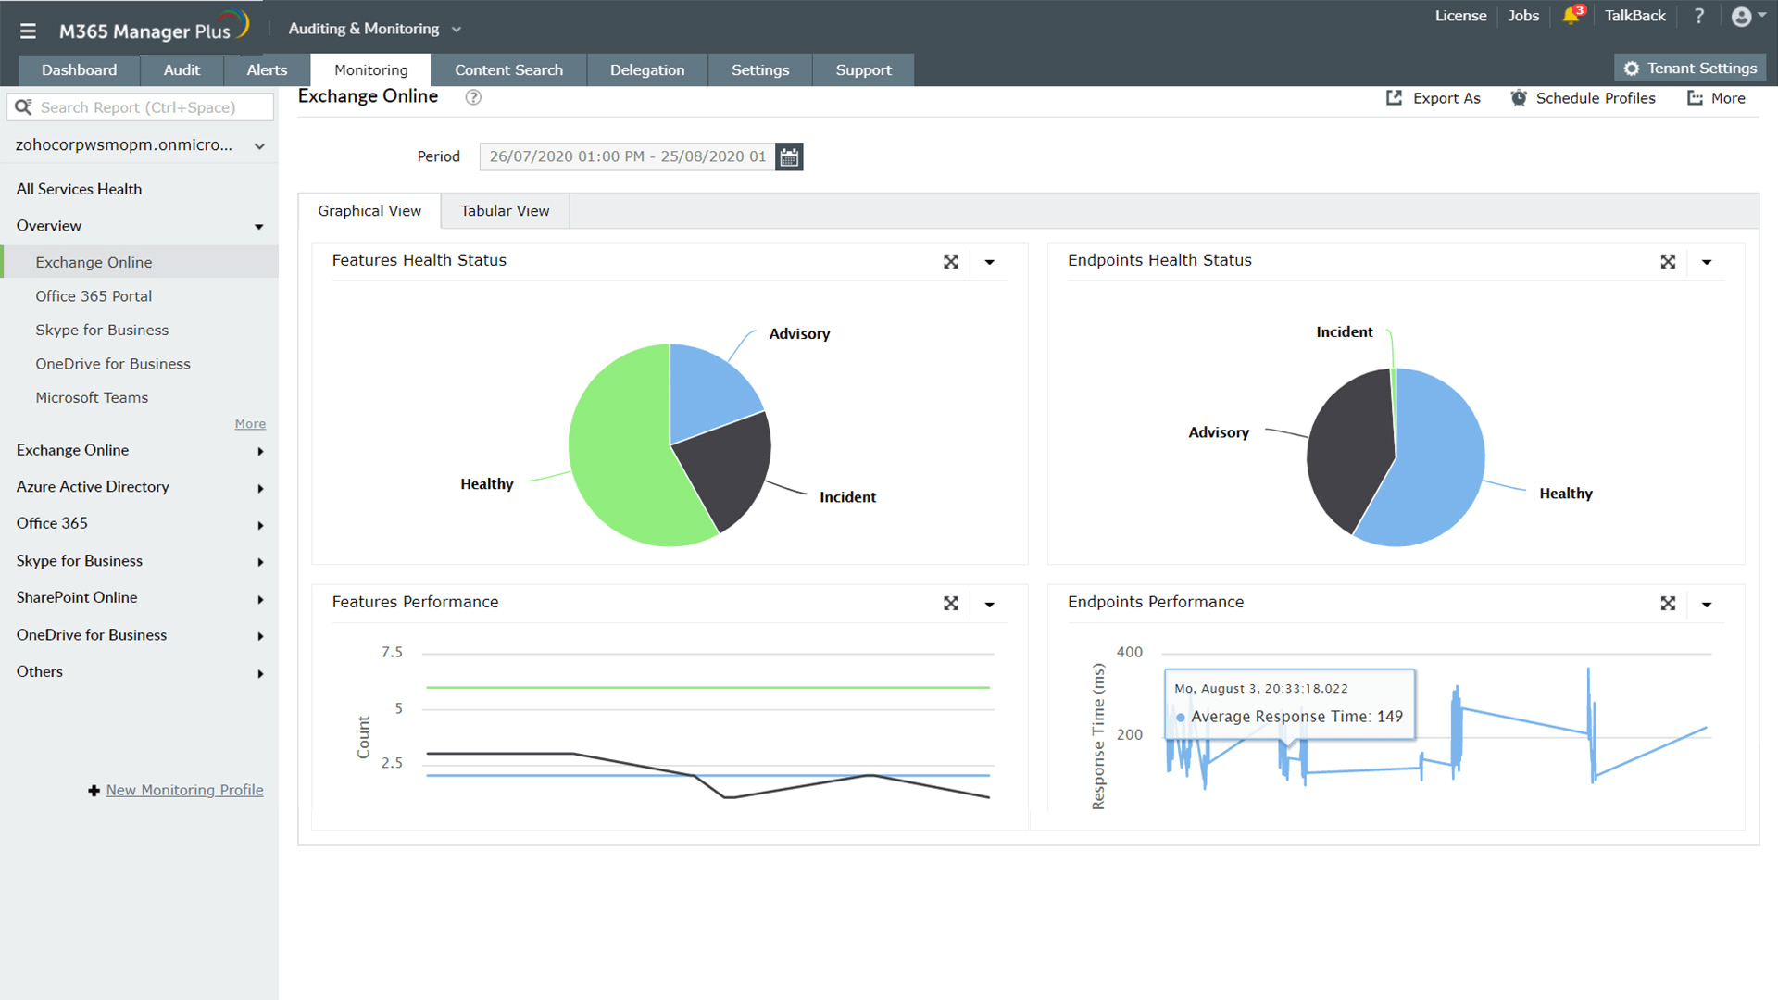Click the Search Report input field
The width and height of the screenshot is (1778, 1000).
(x=148, y=107)
